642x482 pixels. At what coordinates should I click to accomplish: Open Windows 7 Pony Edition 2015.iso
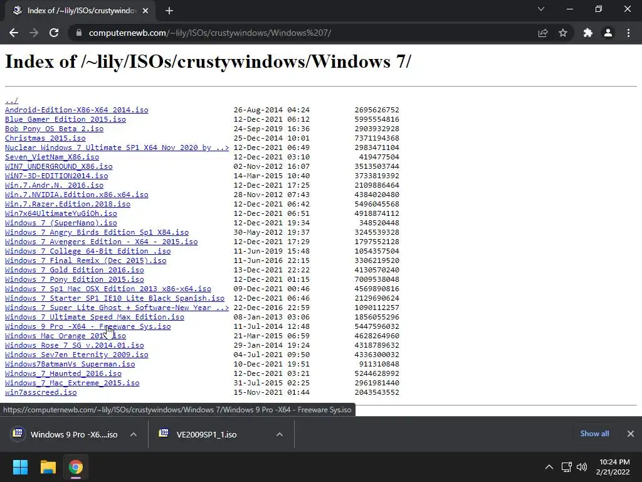tap(75, 279)
